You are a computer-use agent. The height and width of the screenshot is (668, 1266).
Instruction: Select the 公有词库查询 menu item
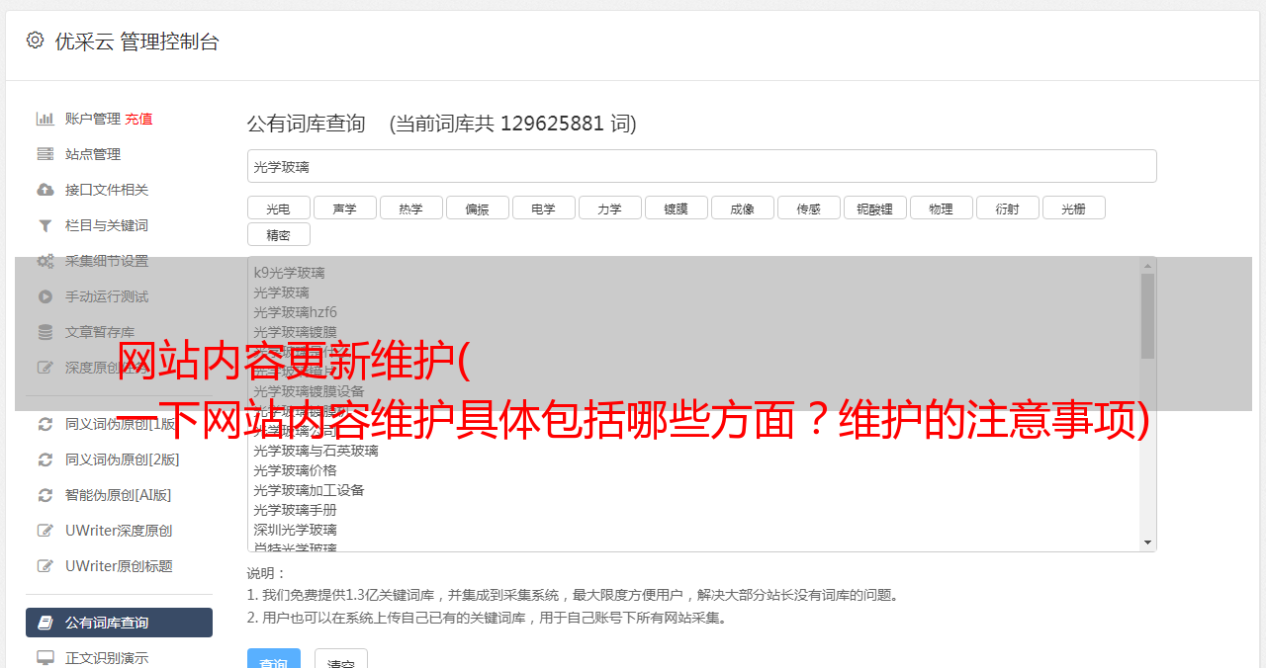(119, 623)
